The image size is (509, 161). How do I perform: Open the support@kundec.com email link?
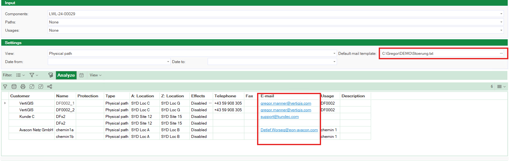coord(280,117)
